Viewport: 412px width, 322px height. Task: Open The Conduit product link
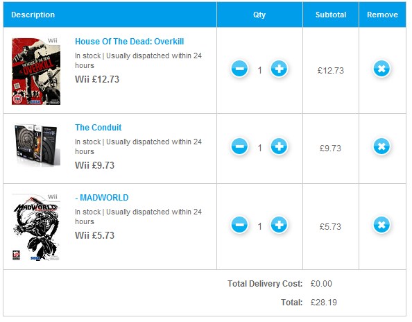(98, 128)
